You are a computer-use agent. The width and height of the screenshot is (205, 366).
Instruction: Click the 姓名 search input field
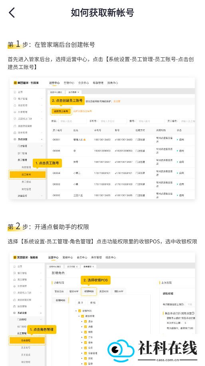point(72,121)
